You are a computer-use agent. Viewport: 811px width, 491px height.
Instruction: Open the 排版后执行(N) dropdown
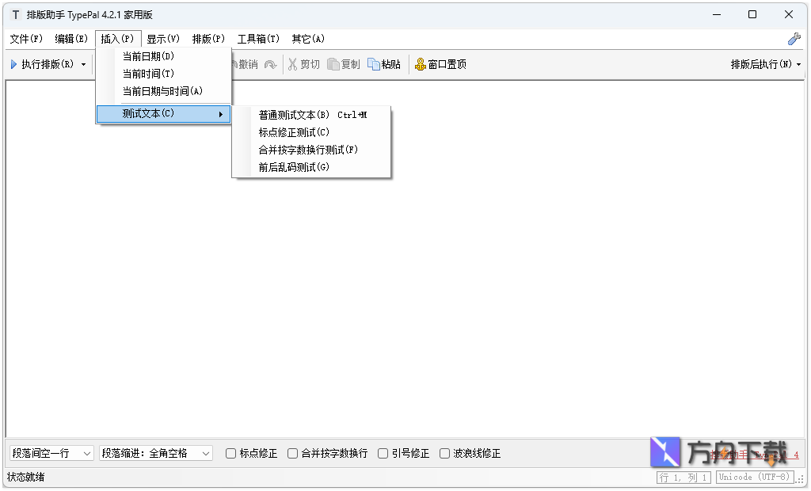pyautogui.click(x=764, y=65)
